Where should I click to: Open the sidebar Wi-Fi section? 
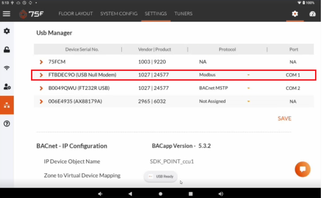pos(7,68)
